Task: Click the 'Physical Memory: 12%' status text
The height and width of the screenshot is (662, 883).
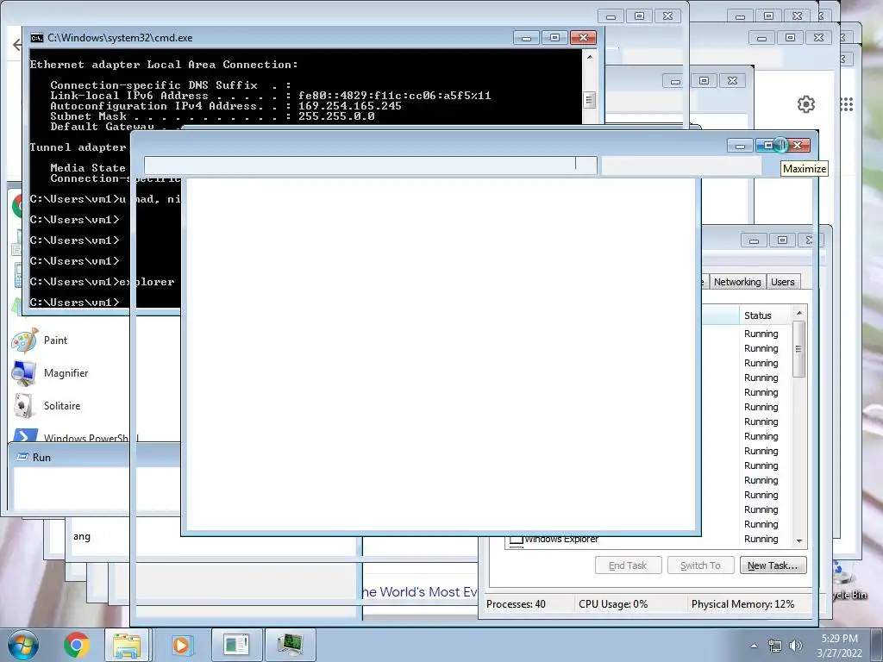Action: (742, 604)
